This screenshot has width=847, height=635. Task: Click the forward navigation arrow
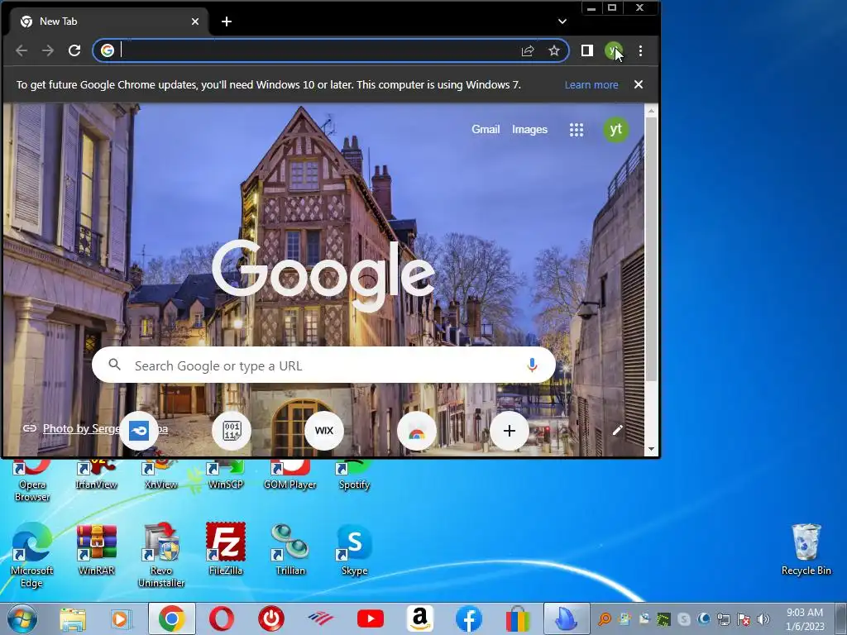pos(48,50)
